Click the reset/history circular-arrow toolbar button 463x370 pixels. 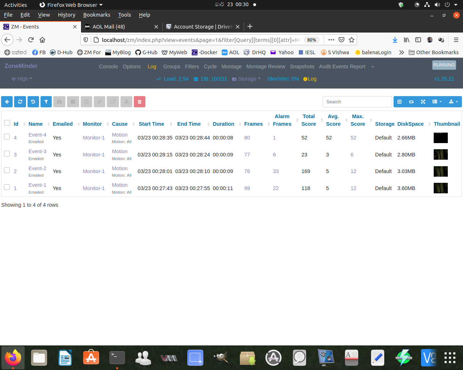tap(33, 102)
